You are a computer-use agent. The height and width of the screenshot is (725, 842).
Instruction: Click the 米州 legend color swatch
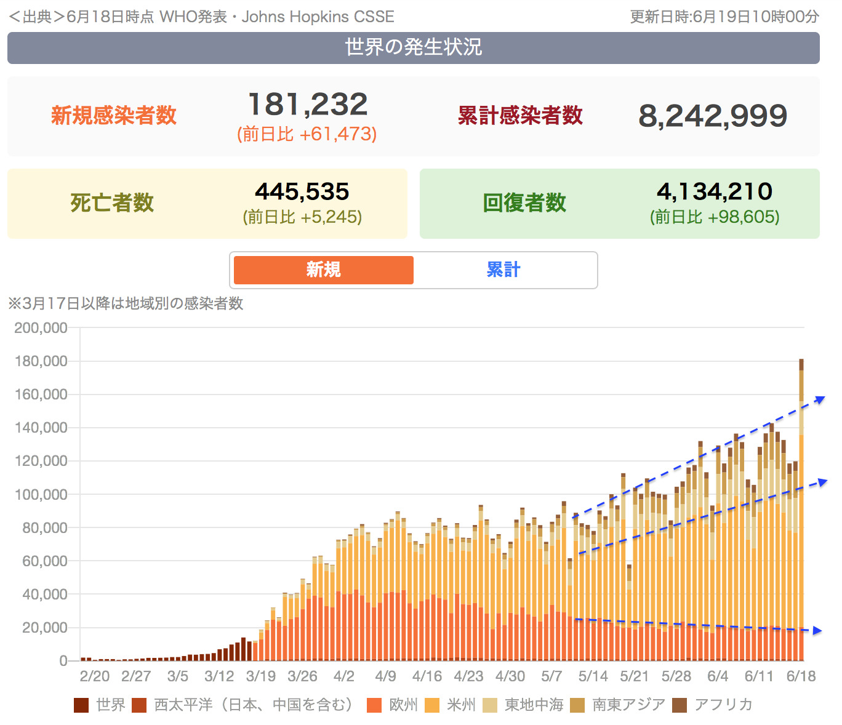click(x=432, y=705)
